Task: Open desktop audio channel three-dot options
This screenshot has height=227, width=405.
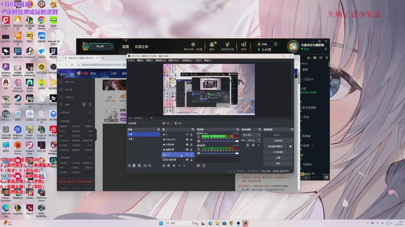Action: pyautogui.click(x=199, y=149)
